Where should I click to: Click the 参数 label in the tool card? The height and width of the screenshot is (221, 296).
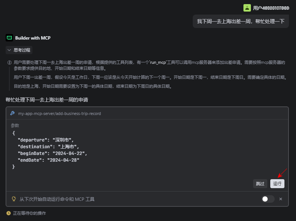pyautogui.click(x=15, y=125)
